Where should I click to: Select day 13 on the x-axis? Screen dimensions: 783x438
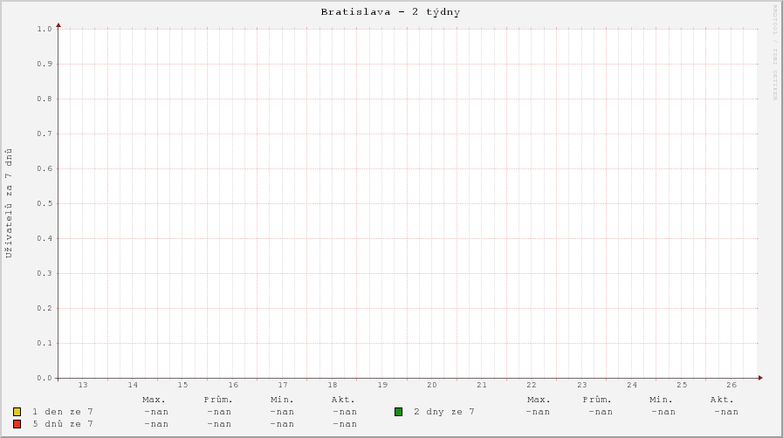point(83,385)
